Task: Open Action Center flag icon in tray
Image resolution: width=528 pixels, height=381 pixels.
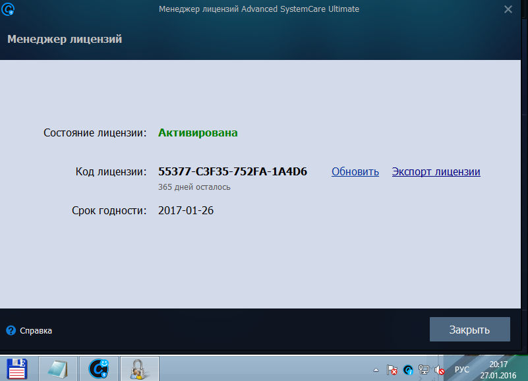Action: click(391, 370)
